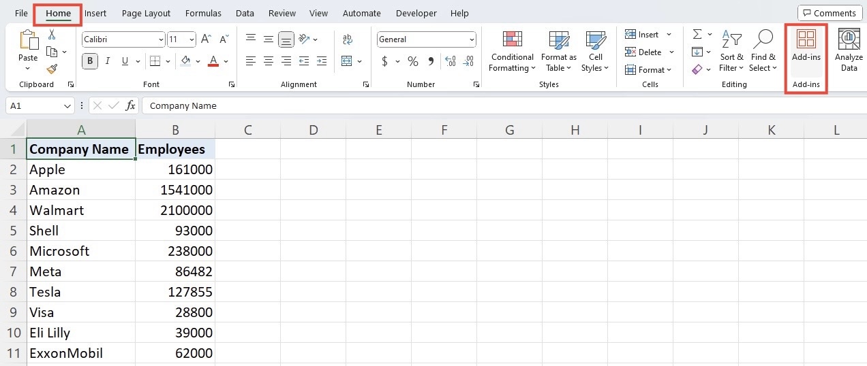867x366 pixels.
Task: Expand the General number format dropdown
Action: [472, 39]
